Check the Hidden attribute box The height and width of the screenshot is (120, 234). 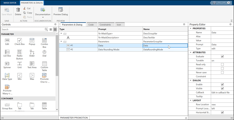[x=222, y=69]
